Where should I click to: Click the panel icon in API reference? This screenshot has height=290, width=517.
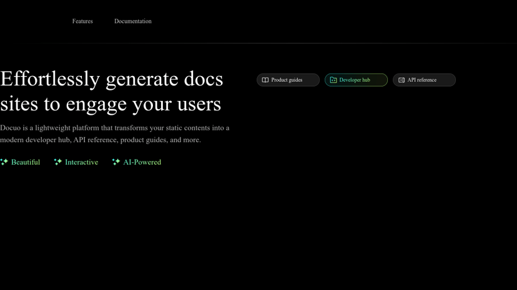(x=401, y=80)
